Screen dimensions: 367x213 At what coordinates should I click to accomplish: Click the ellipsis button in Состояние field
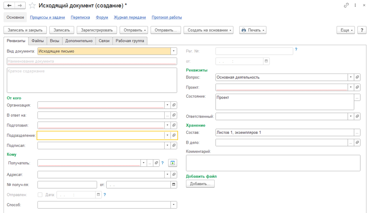pyautogui.click(x=357, y=98)
